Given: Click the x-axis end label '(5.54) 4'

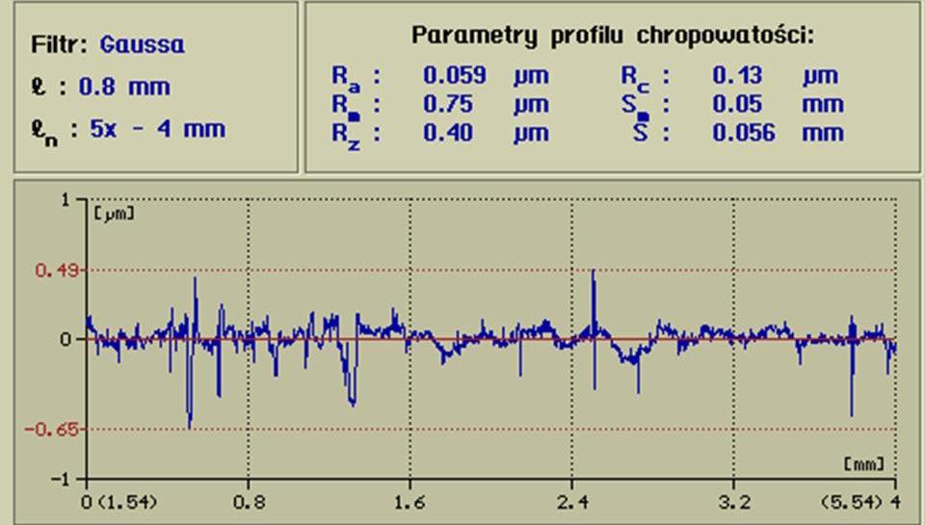Looking at the screenshot, I should (x=860, y=503).
